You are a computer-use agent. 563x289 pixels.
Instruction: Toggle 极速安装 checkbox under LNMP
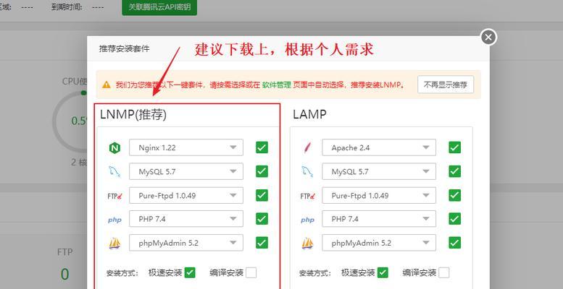(190, 273)
